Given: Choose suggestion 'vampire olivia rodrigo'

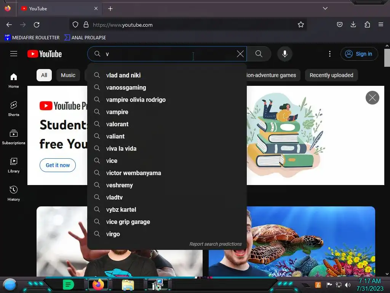Looking at the screenshot, I should (167, 100).
